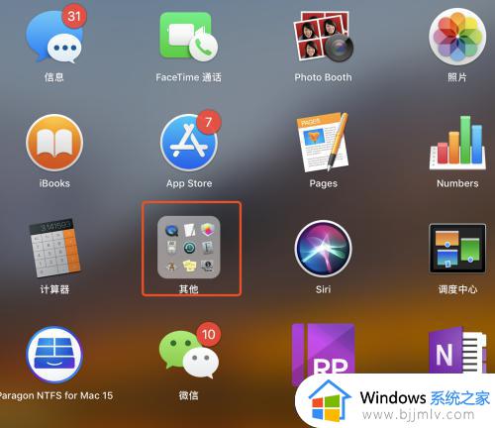Open the 其他 folder

click(189, 248)
